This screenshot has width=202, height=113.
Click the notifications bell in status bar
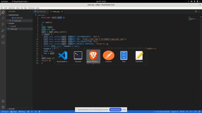point(199,112)
